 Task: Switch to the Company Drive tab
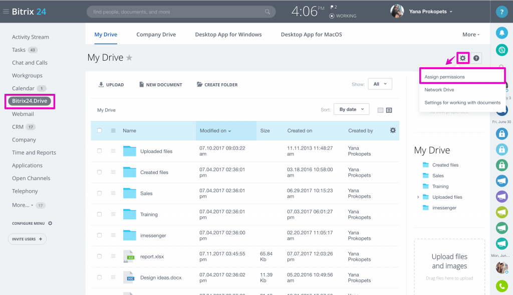click(156, 35)
